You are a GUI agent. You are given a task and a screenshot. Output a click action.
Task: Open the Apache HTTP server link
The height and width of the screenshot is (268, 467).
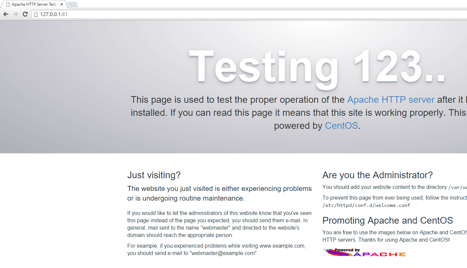pos(391,100)
